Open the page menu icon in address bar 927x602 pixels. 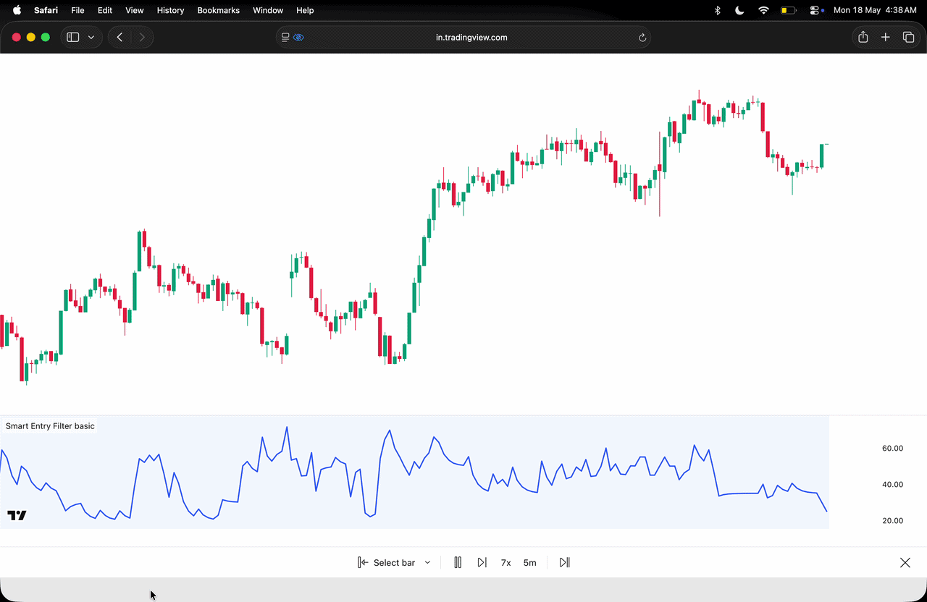(x=285, y=37)
